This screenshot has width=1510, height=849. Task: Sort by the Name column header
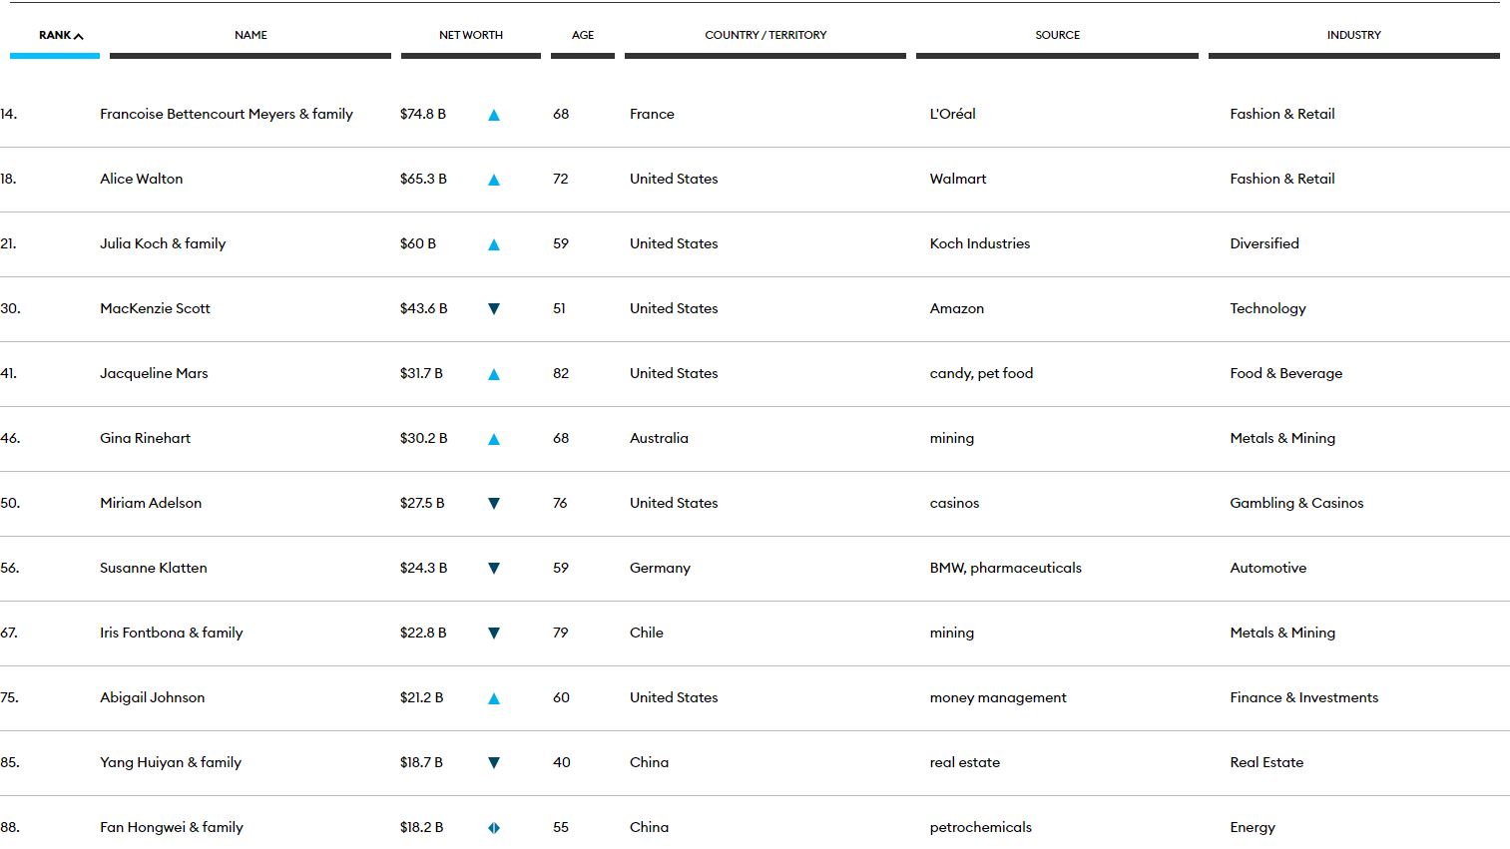(x=251, y=35)
